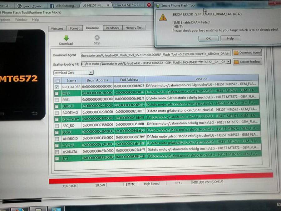The width and height of the screenshot is (281, 211).
Task: Toggle the select-all checkbox in table header
Action: click(x=57, y=81)
